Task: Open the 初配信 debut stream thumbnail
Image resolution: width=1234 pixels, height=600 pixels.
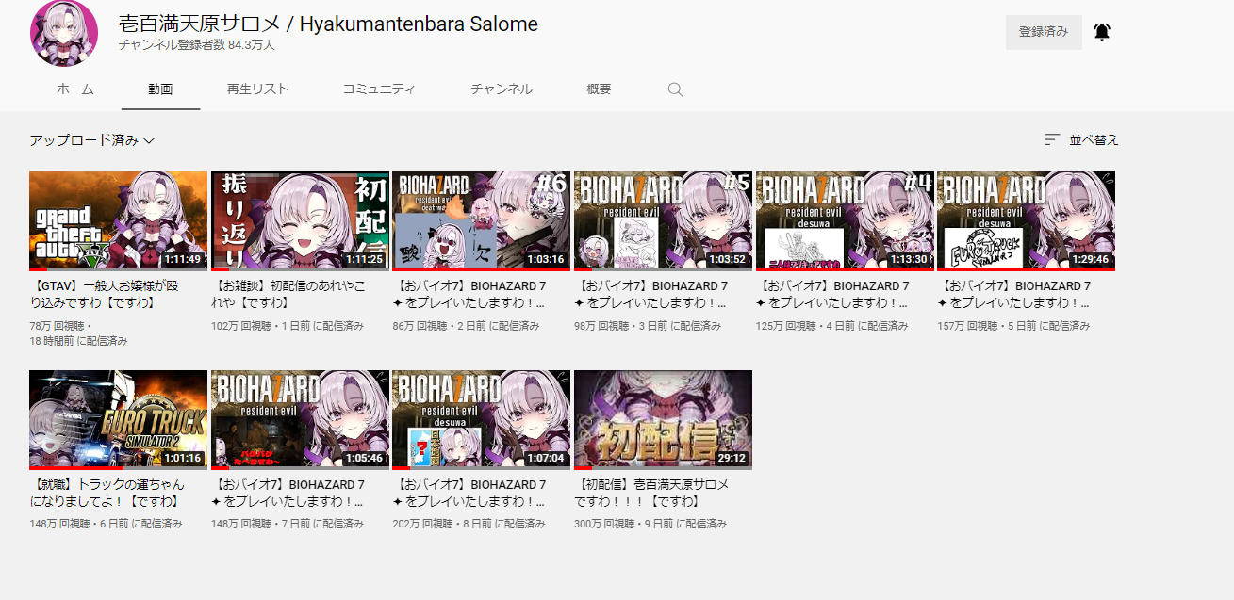Action: click(663, 419)
